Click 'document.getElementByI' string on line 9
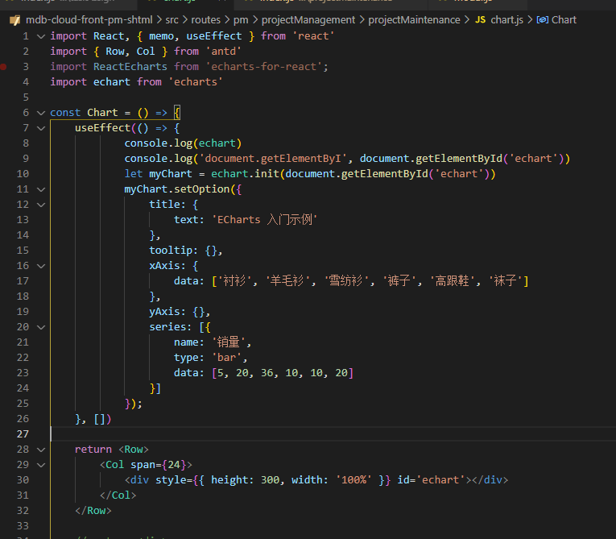Image resolution: width=616 pixels, height=539 pixels. coord(274,159)
